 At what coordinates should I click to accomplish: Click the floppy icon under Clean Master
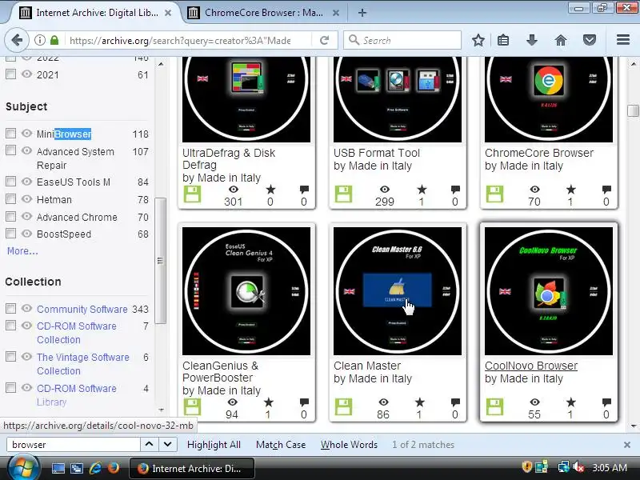point(343,407)
